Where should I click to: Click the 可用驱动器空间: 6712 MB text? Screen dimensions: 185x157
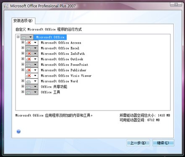click(x=140, y=120)
